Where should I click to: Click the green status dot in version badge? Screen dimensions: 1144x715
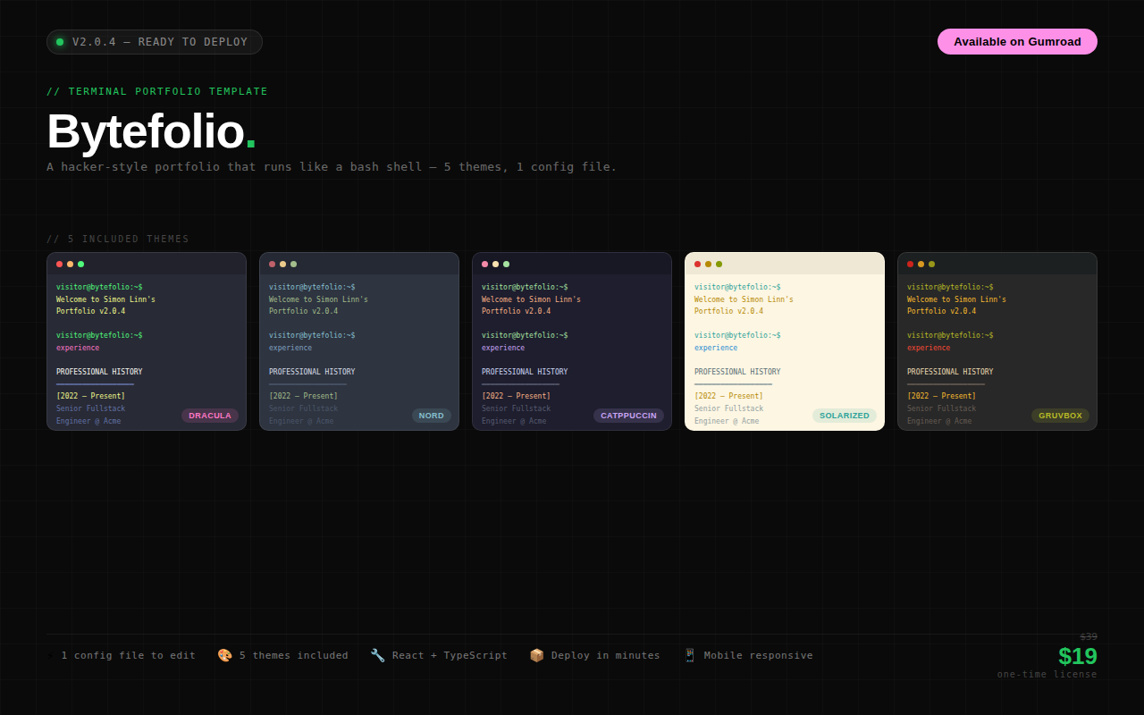pos(60,42)
